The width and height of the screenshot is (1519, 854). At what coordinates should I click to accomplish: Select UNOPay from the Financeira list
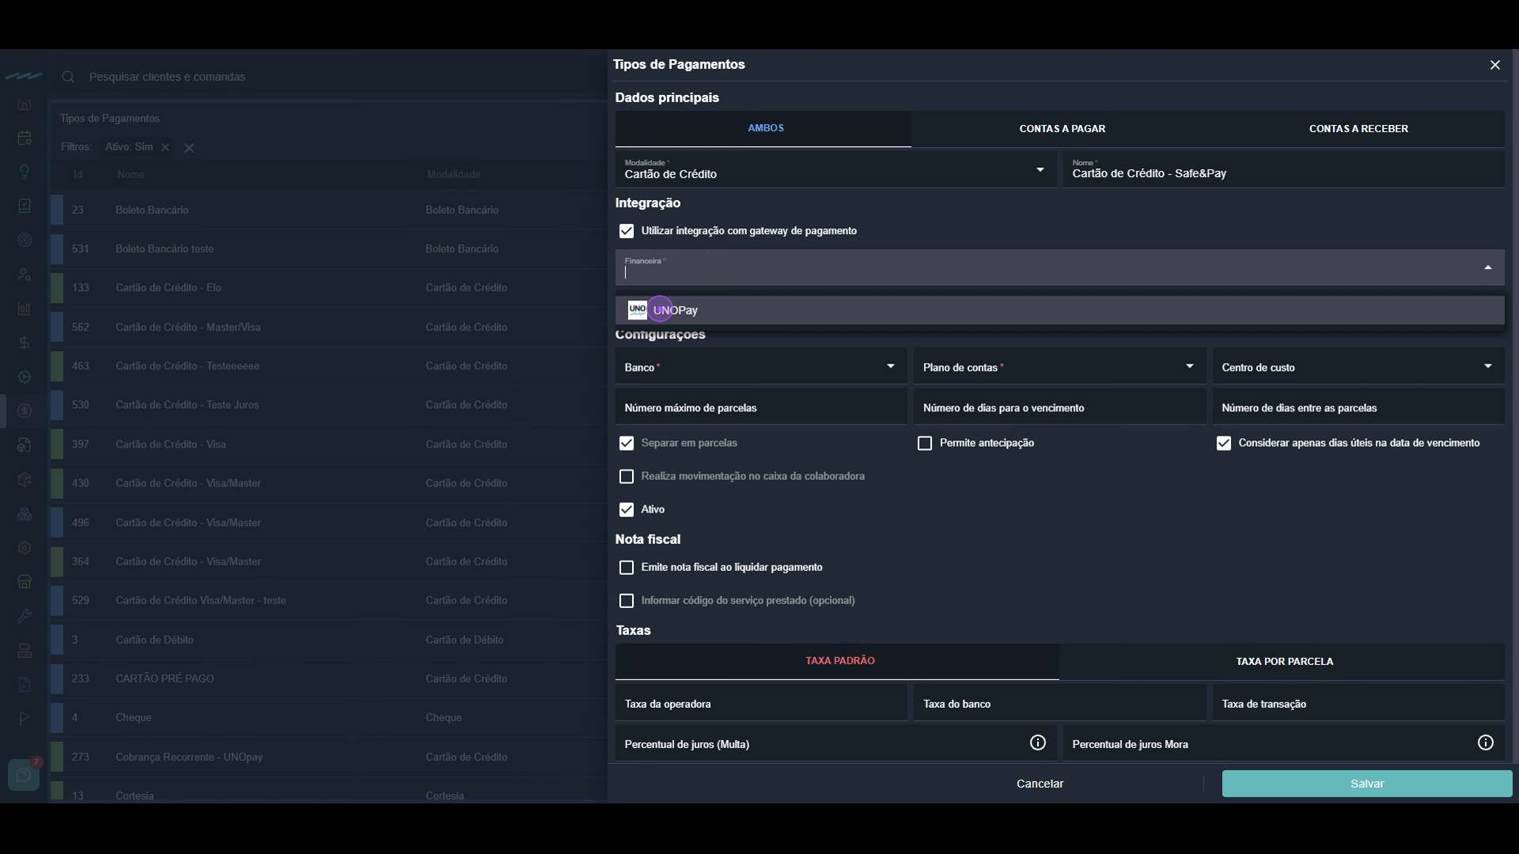coord(1060,310)
